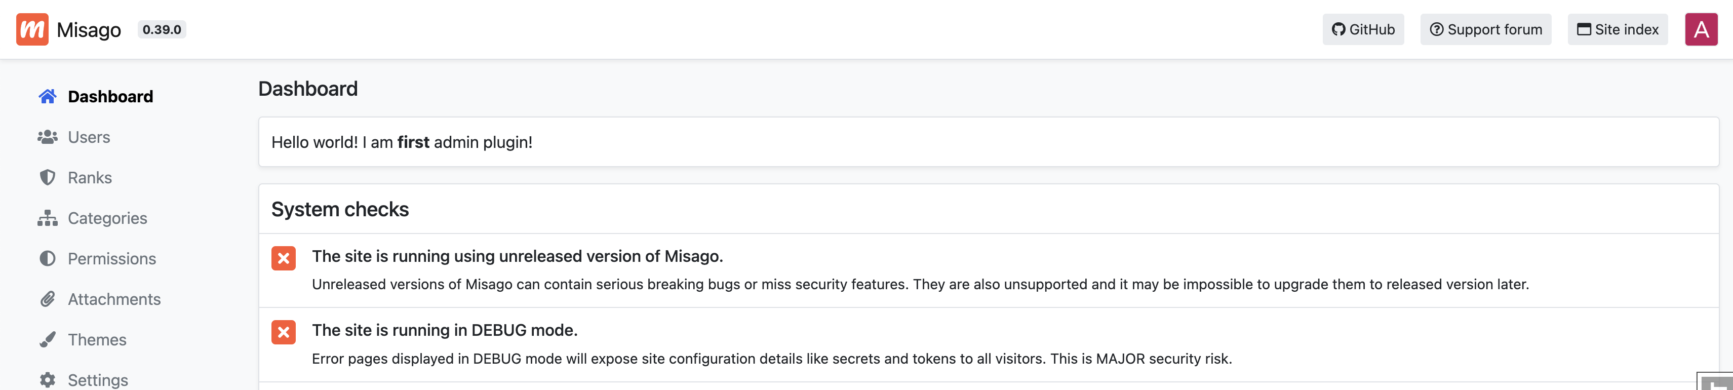This screenshot has height=390, width=1733.
Task: Click the red X beside unreleased version warning
Action: click(x=283, y=258)
